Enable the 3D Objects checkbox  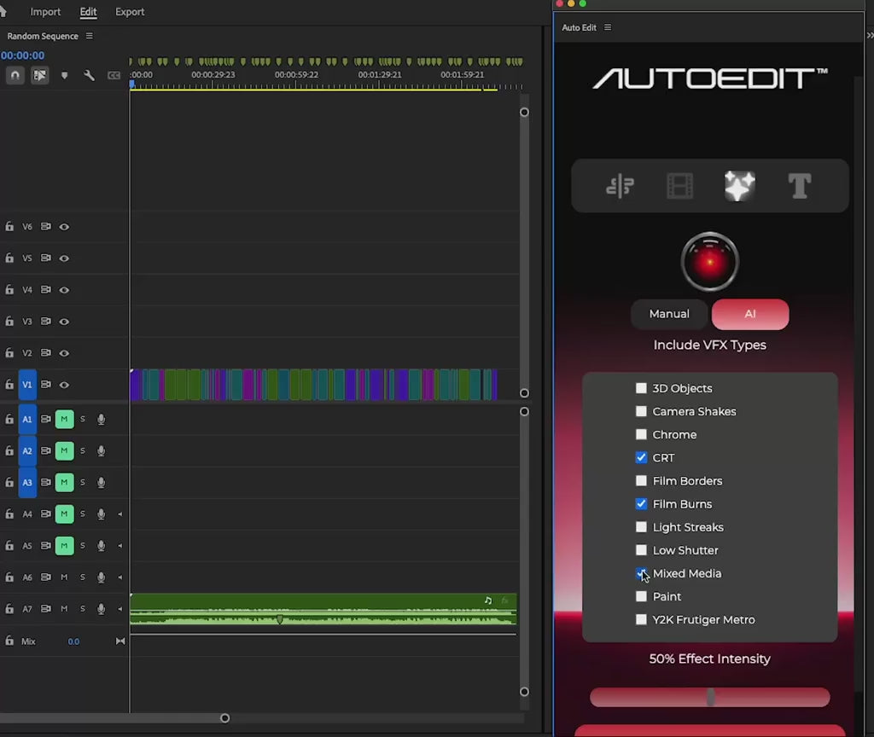click(641, 388)
